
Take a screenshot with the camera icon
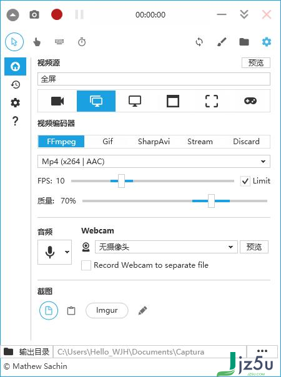click(34, 14)
